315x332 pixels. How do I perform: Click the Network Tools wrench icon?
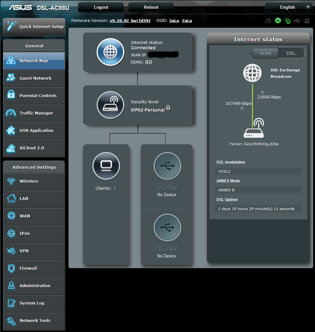[x=12, y=321]
